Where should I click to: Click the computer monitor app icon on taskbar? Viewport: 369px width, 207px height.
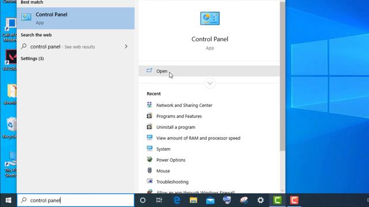click(227, 200)
